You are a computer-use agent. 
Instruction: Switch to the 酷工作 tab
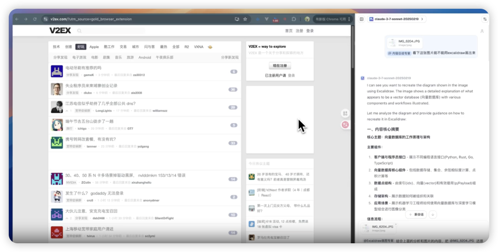(109, 47)
